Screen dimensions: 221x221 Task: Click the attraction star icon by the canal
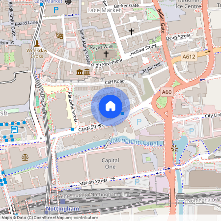click(x=174, y=148)
